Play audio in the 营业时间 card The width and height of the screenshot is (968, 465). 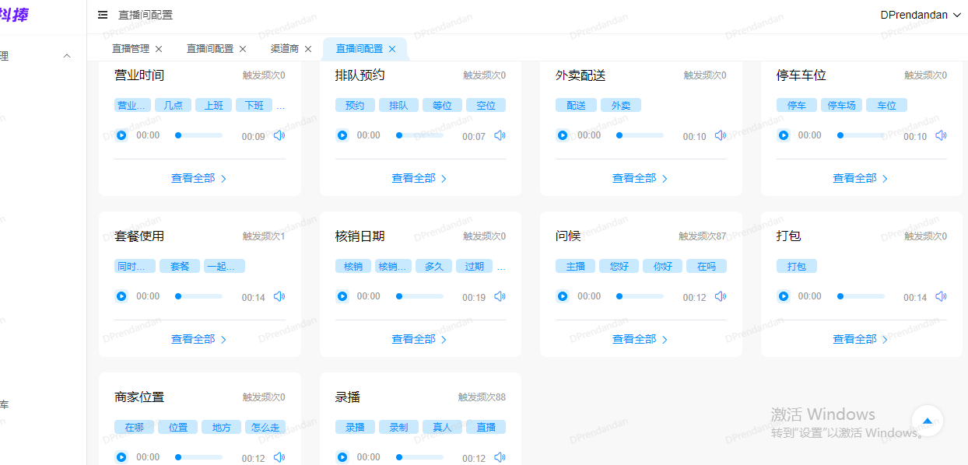(121, 135)
